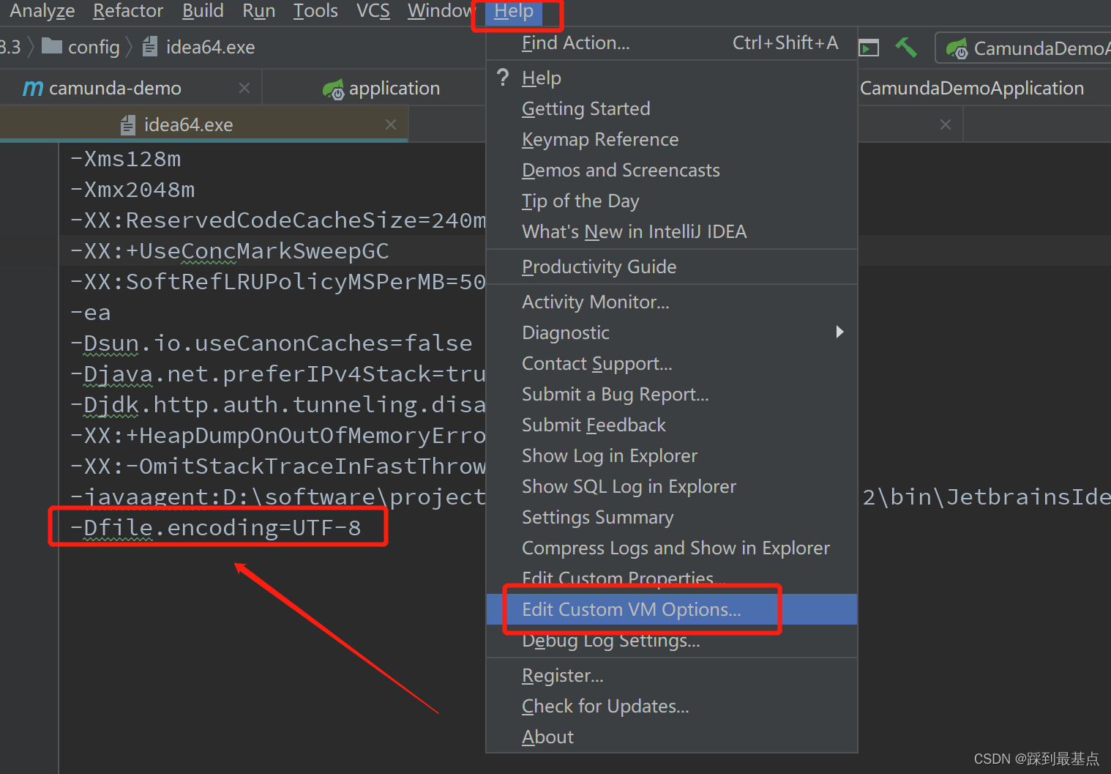Open the Help menu in menu bar

(x=514, y=11)
